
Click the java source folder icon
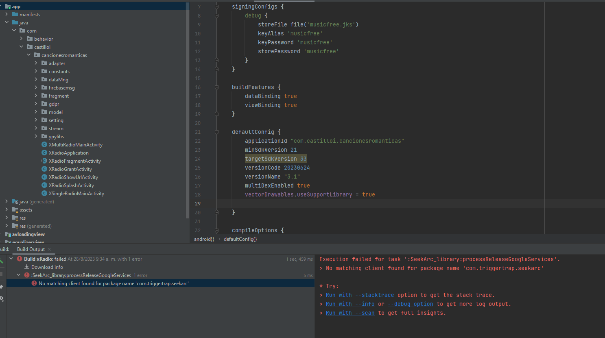[x=15, y=22]
